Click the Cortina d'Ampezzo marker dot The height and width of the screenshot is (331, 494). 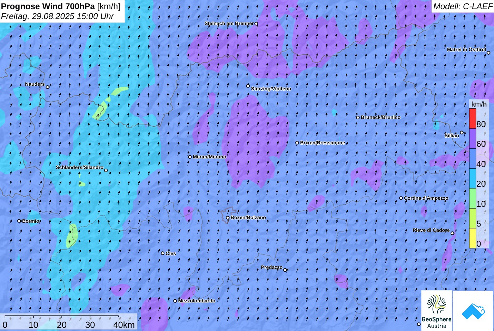(x=401, y=198)
